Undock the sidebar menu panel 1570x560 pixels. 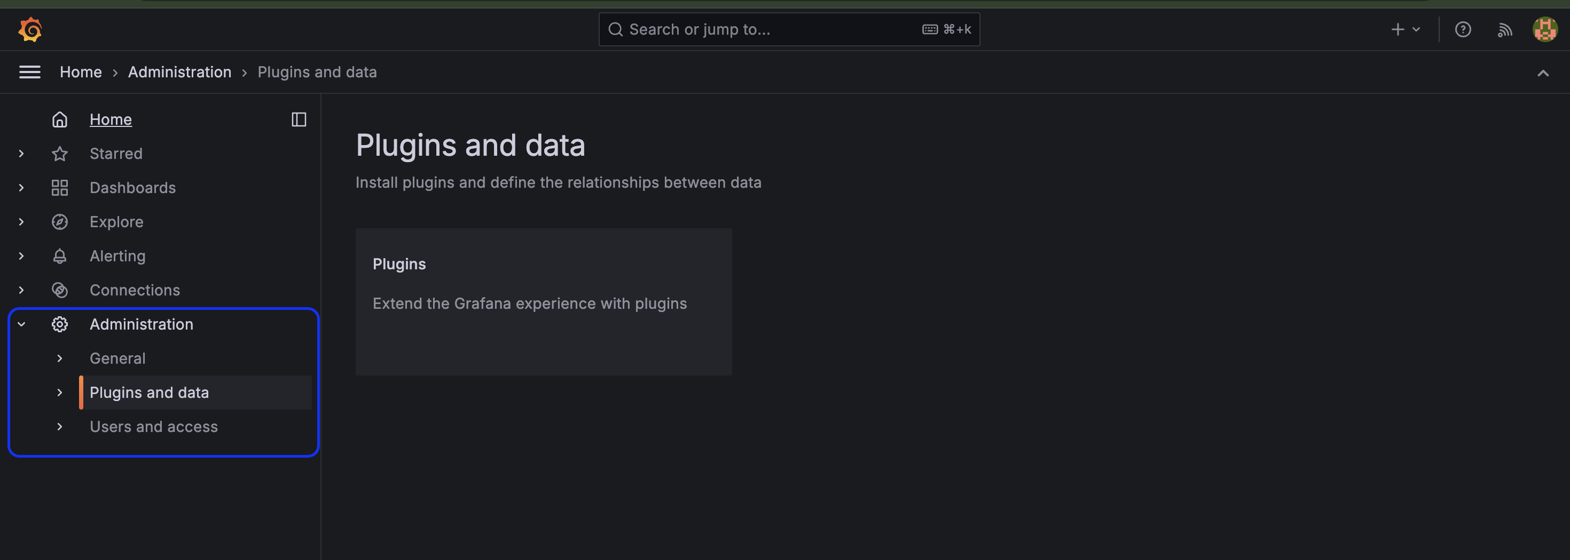299,119
